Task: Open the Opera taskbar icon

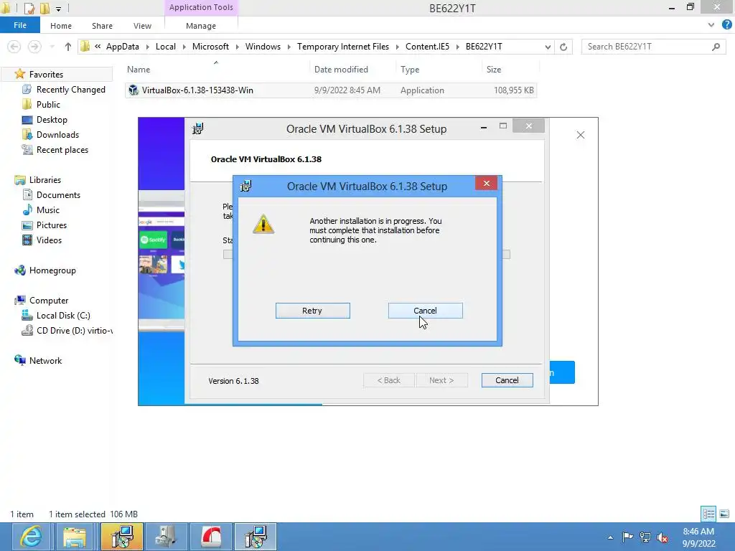Action: click(211, 537)
